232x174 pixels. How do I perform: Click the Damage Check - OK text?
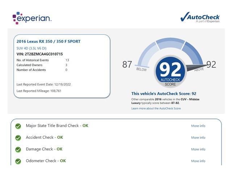coord(44,149)
